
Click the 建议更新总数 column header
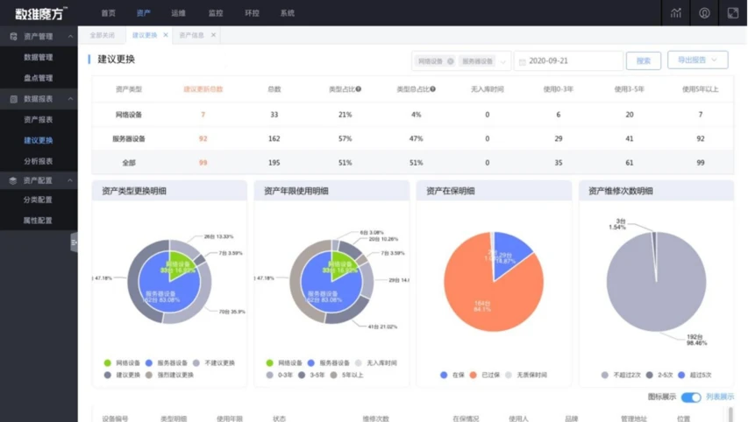pos(203,89)
